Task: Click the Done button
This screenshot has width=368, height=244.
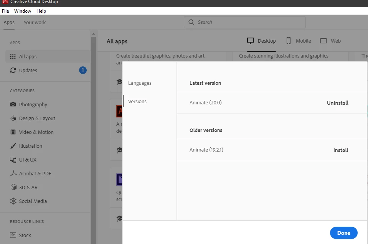Action: 343,233
